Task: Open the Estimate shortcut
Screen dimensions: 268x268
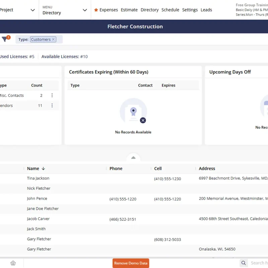Action: tap(129, 10)
